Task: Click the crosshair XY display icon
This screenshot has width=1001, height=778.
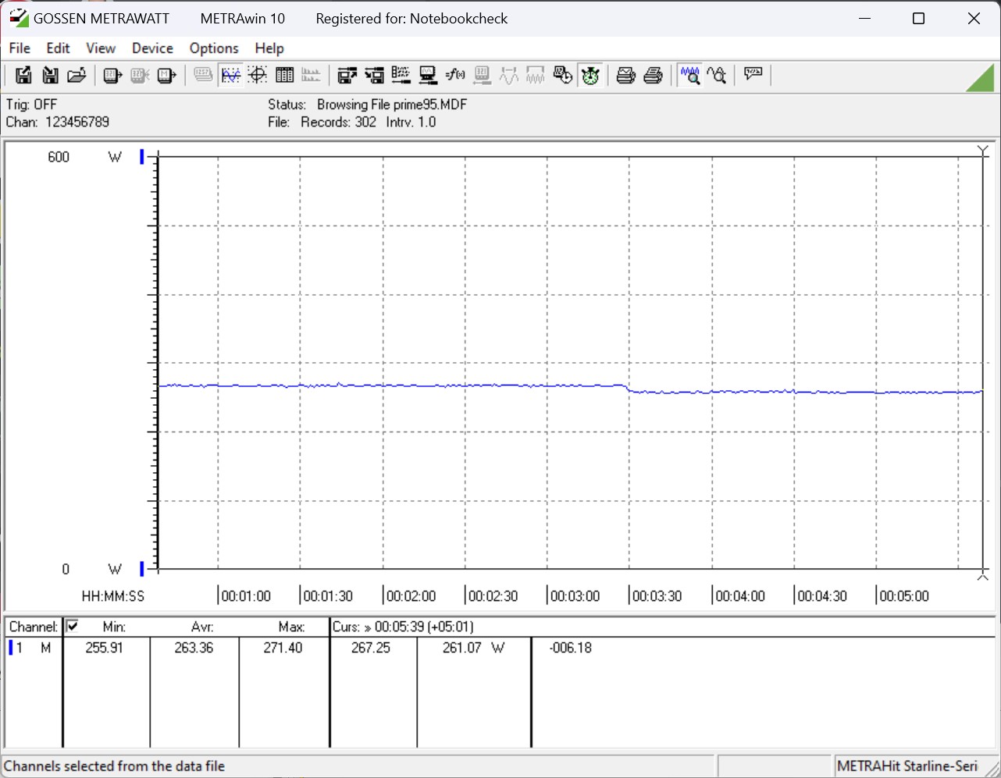Action: (258, 75)
